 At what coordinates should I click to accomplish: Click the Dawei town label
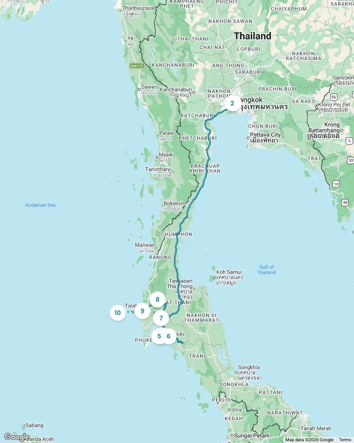(148, 87)
